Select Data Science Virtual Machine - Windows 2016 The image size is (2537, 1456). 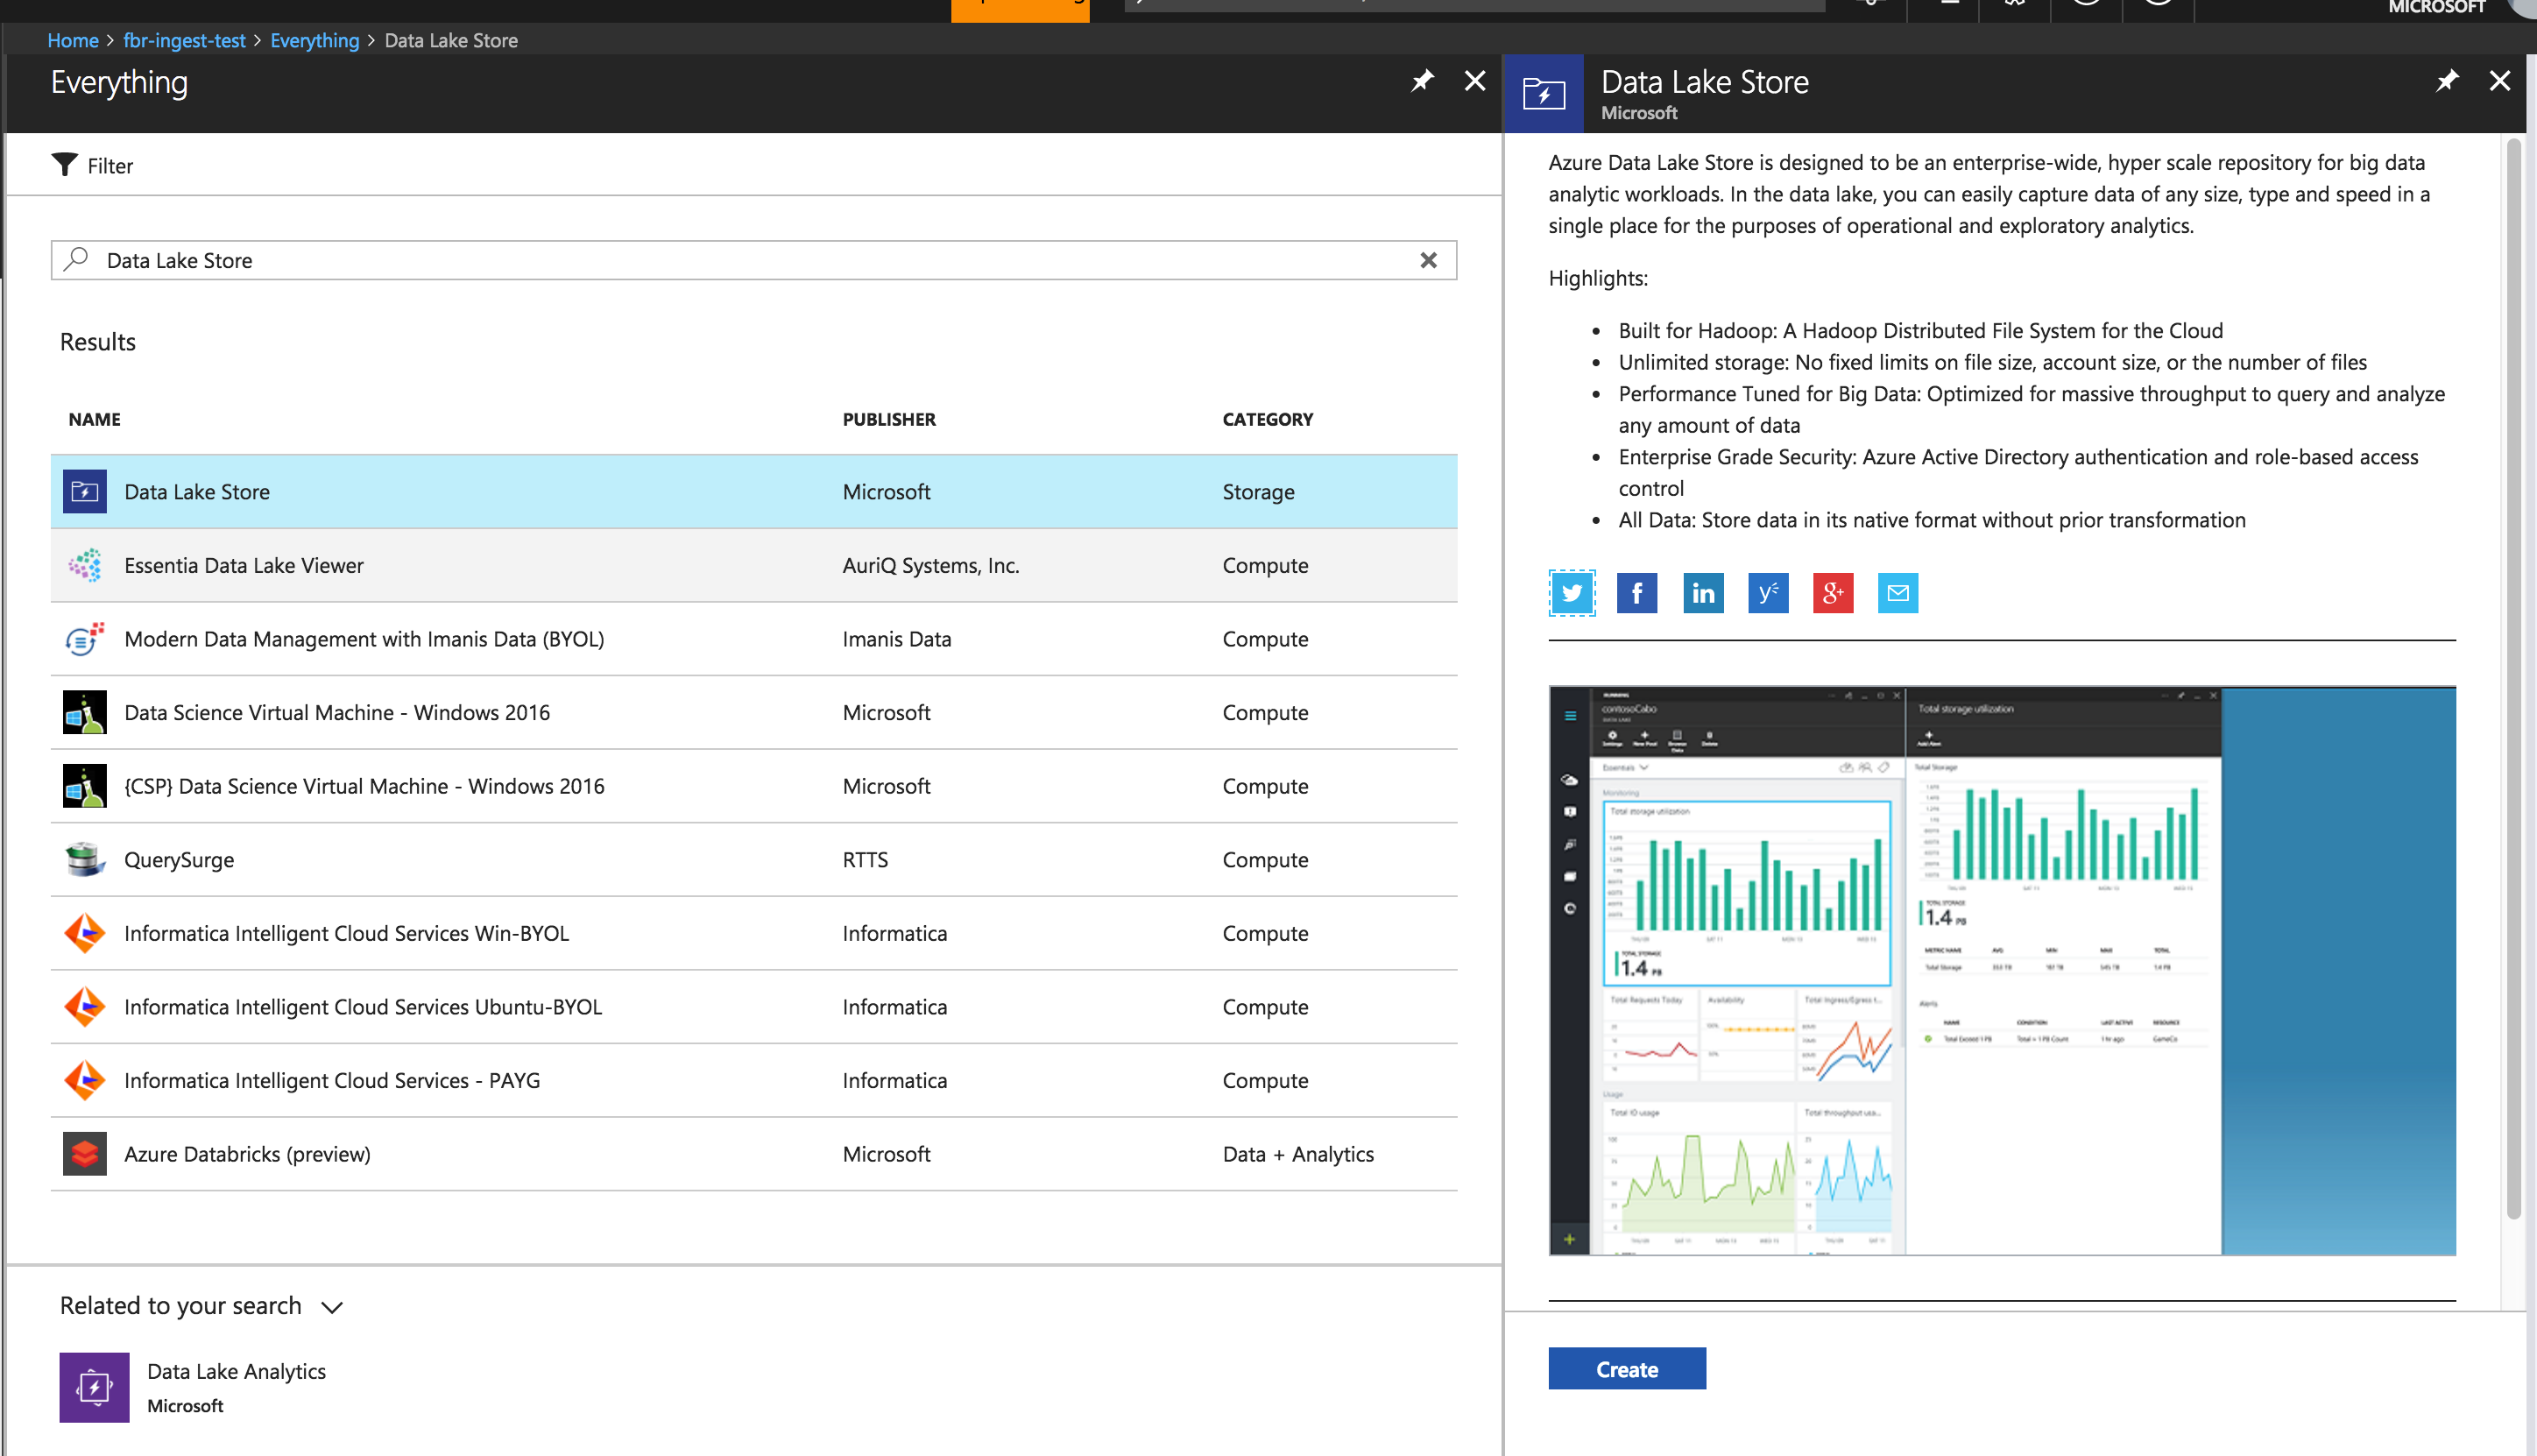tap(754, 712)
